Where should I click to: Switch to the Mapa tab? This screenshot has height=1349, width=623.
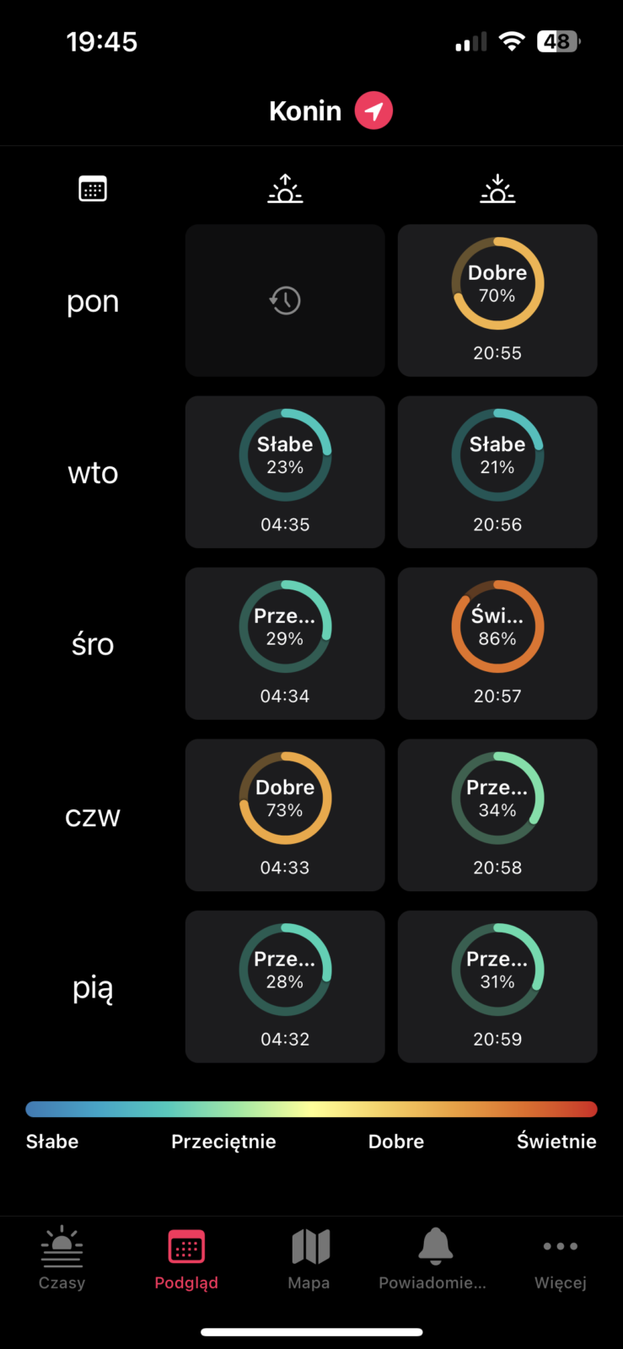pos(309,1258)
